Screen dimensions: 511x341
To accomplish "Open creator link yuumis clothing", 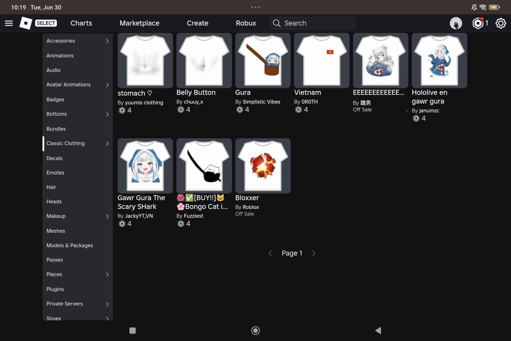I will pyautogui.click(x=144, y=103).
